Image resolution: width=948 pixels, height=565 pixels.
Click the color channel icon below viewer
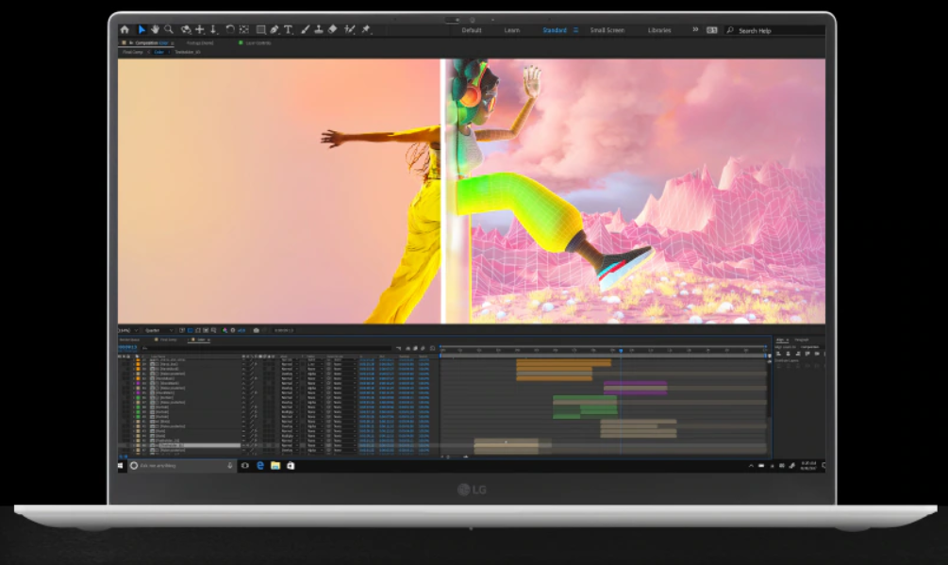tap(225, 330)
